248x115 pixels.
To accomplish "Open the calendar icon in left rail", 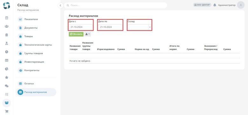I will click(6, 18).
